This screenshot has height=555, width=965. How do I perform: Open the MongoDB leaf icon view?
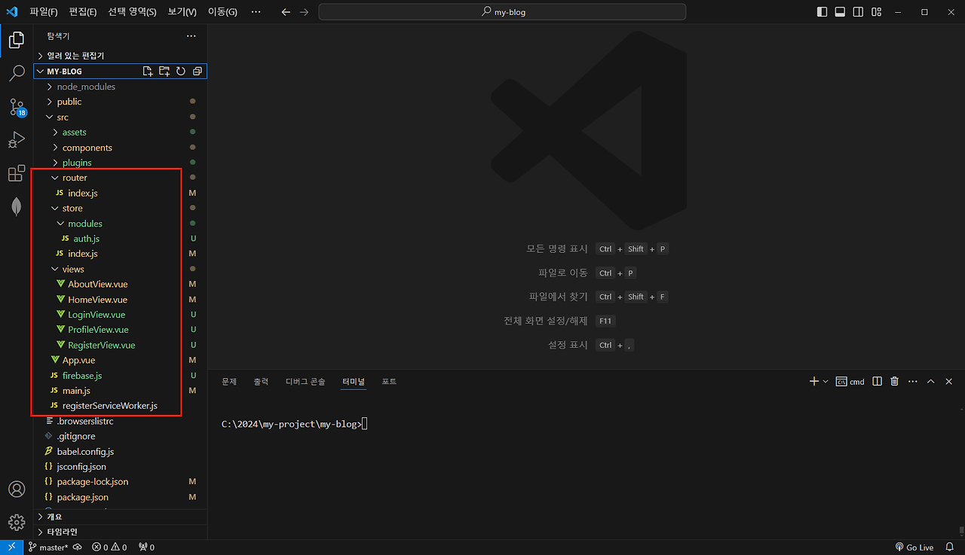(x=17, y=207)
